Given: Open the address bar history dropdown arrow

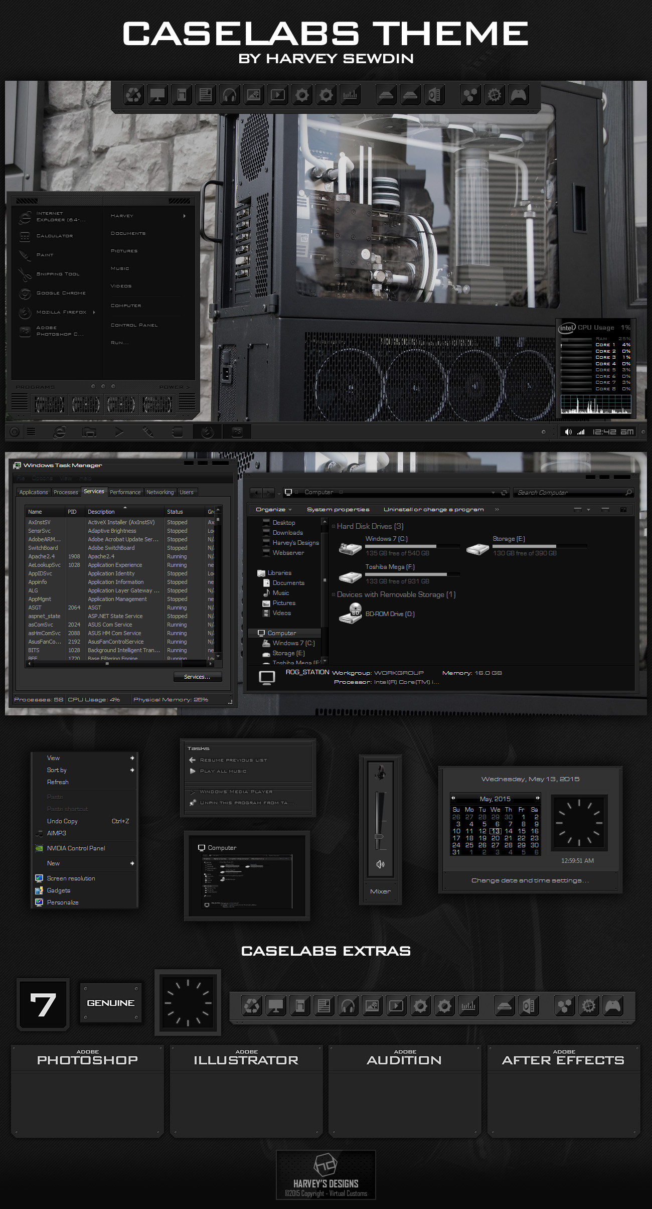Looking at the screenshot, I should coord(494,493).
